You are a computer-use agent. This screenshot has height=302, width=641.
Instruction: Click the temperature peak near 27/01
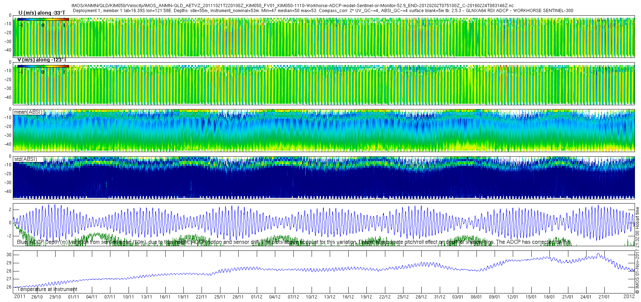point(598,254)
